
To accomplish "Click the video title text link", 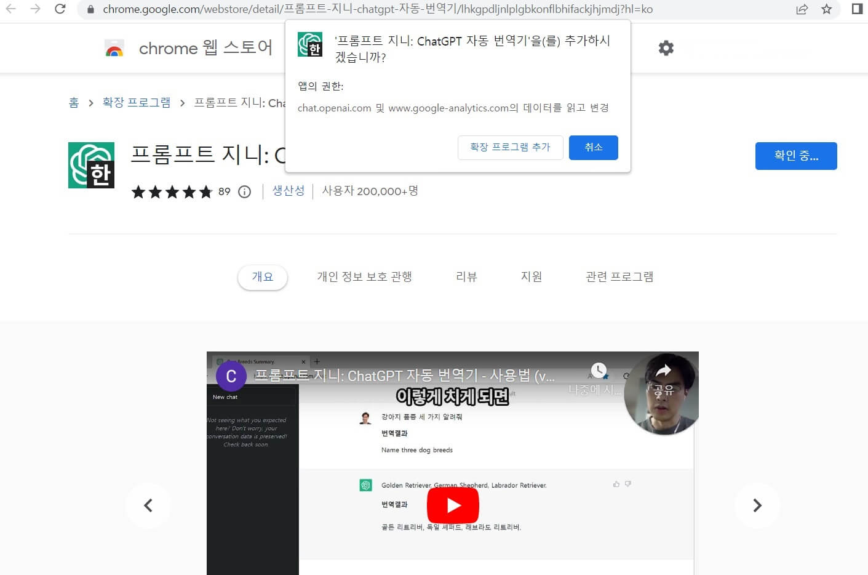I will tap(405, 376).
